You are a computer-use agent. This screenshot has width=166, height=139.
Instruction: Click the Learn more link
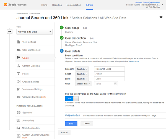tap(134, 62)
